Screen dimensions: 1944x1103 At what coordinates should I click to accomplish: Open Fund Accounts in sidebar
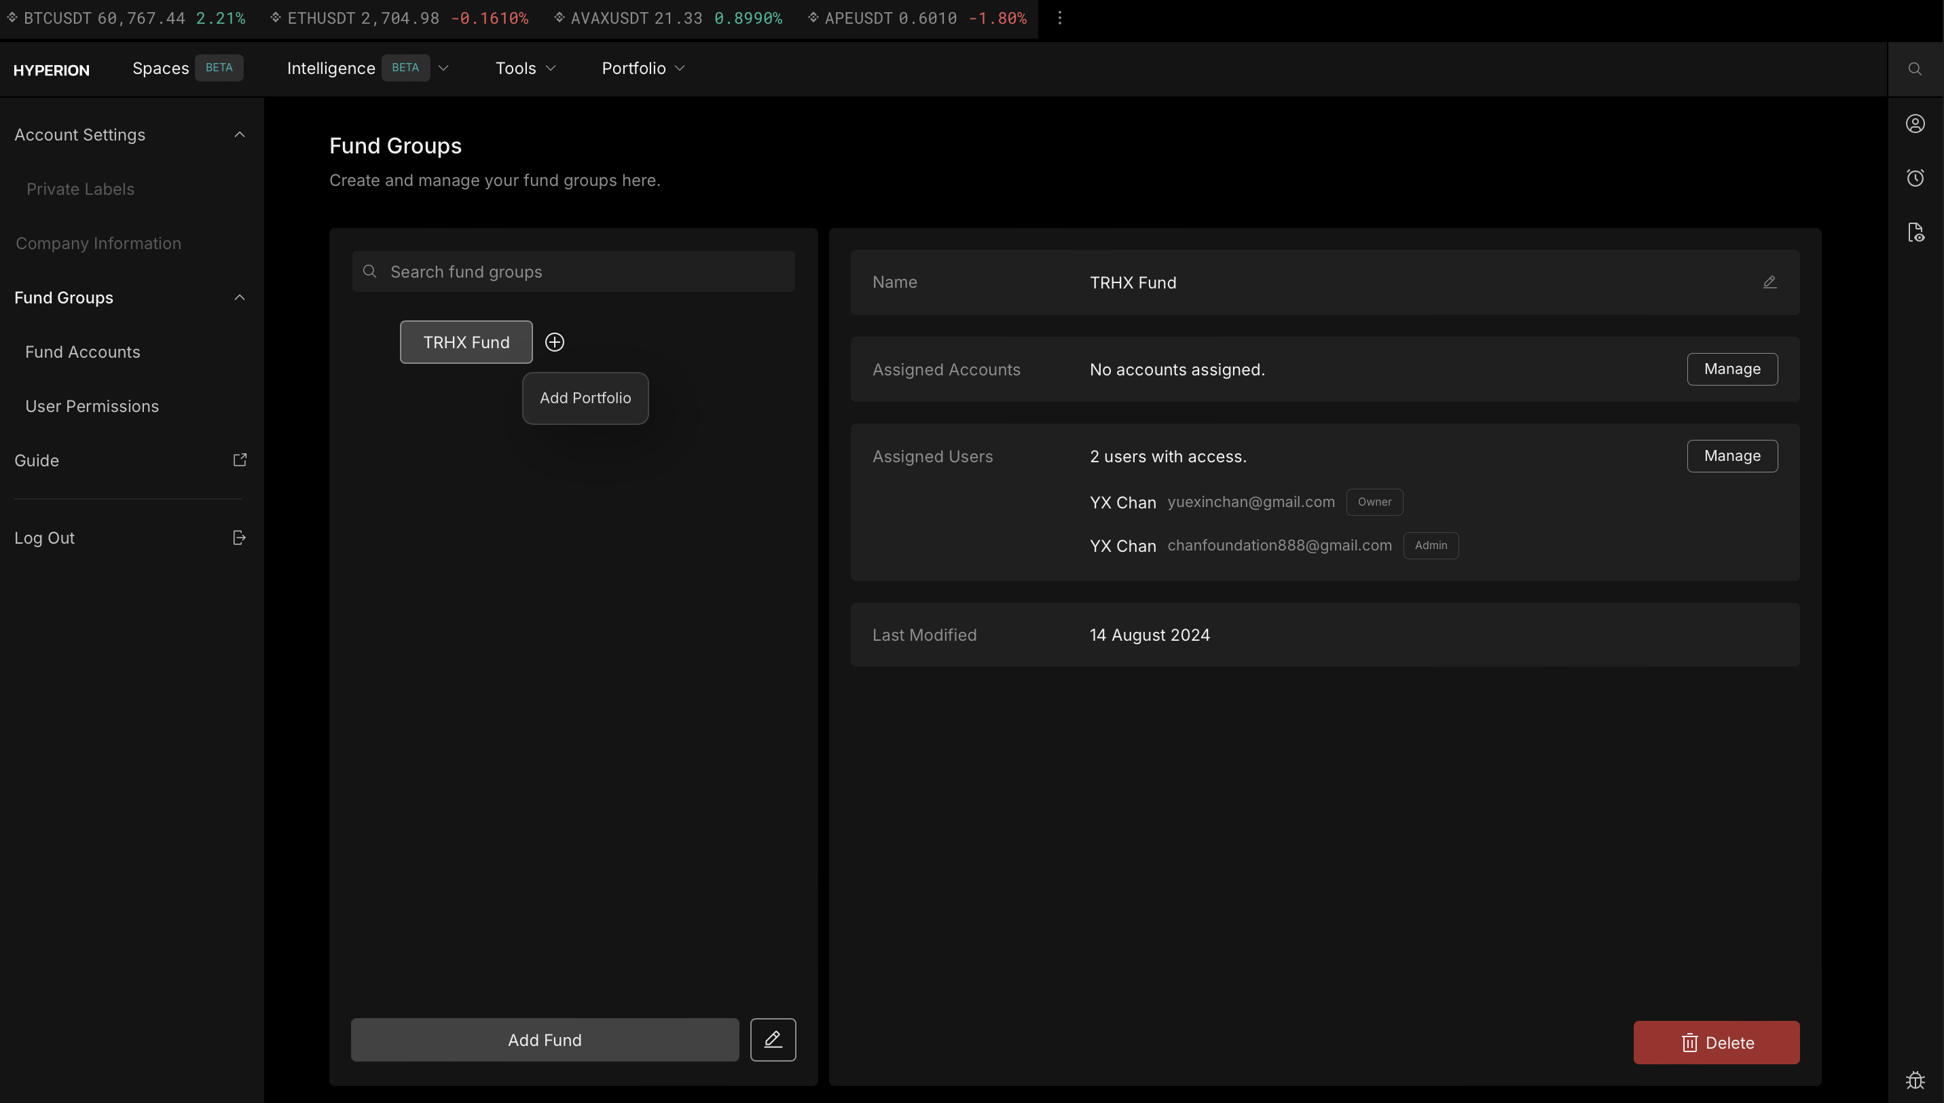point(83,352)
